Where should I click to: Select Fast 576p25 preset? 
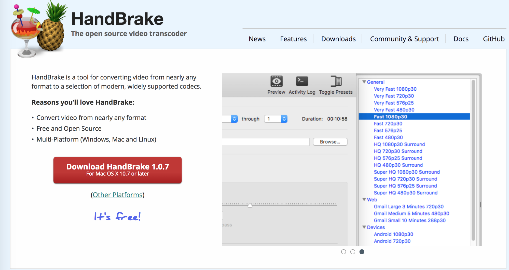[388, 131]
